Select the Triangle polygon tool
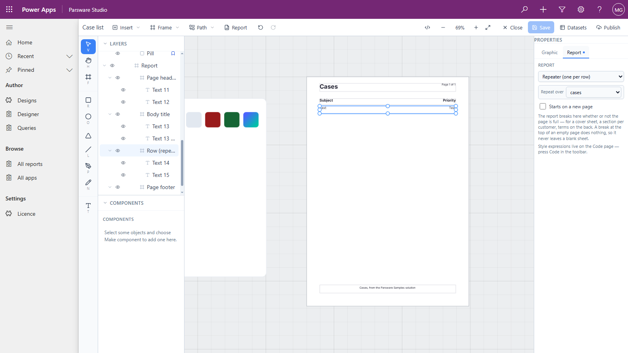Viewport: 628px width, 353px height. [x=88, y=136]
